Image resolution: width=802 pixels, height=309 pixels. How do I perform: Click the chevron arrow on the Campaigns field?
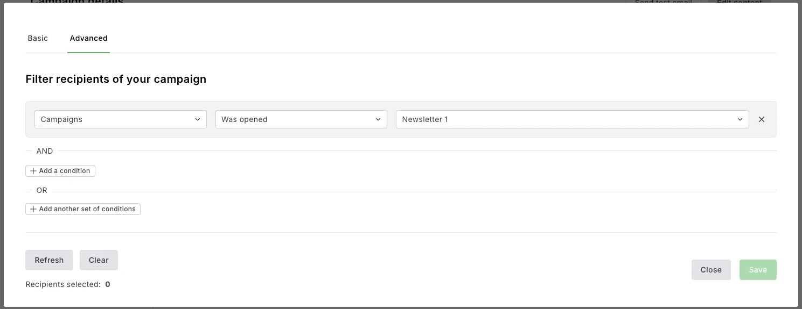pyautogui.click(x=198, y=119)
